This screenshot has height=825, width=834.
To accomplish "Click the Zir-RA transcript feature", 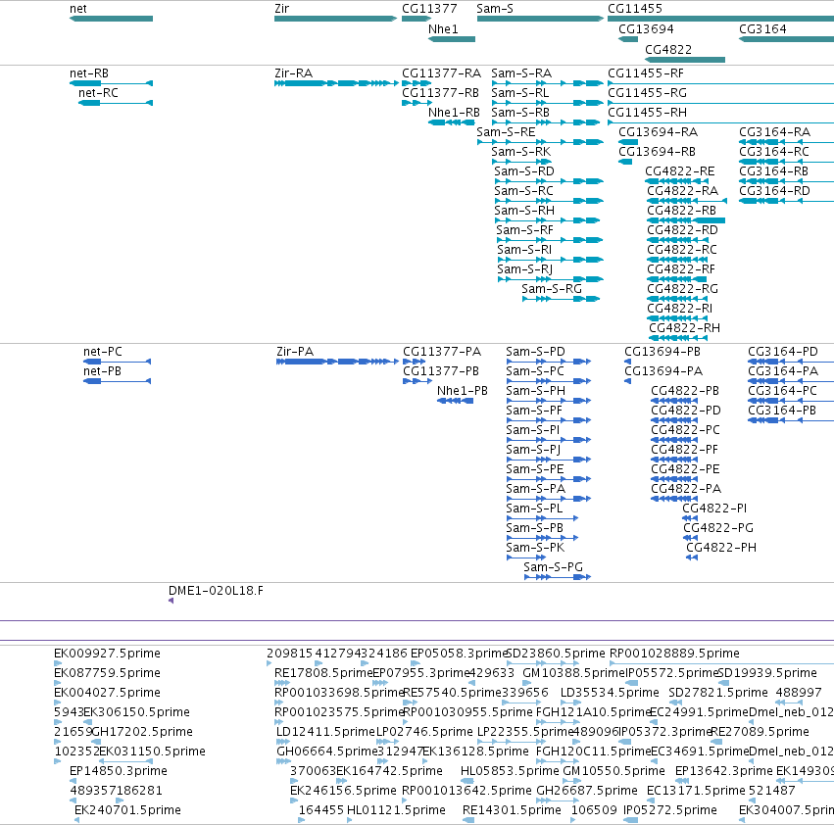I will click(x=336, y=83).
